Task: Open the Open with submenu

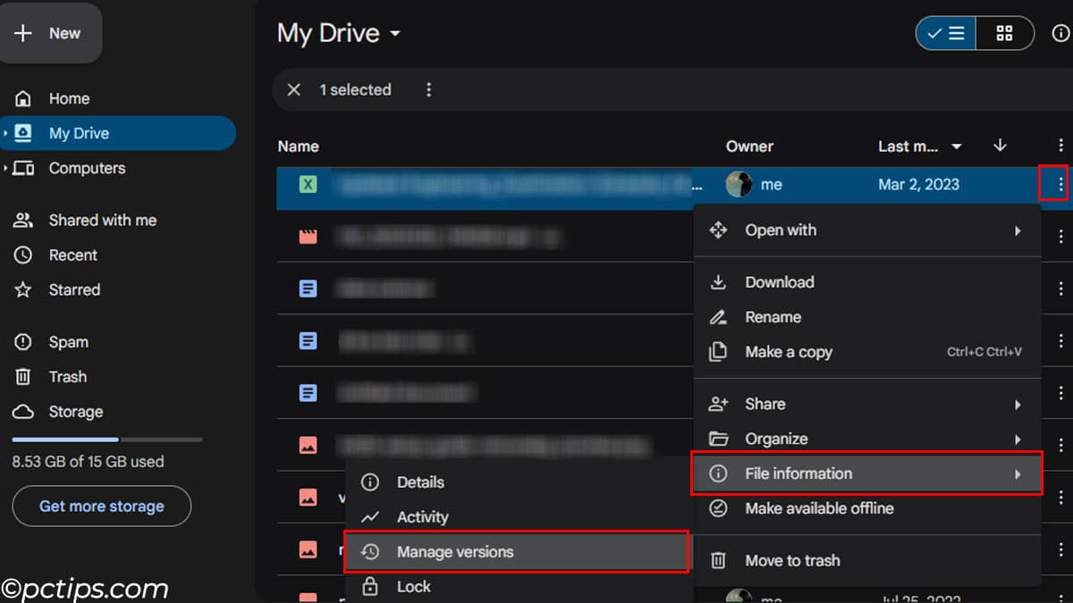Action: tap(867, 230)
